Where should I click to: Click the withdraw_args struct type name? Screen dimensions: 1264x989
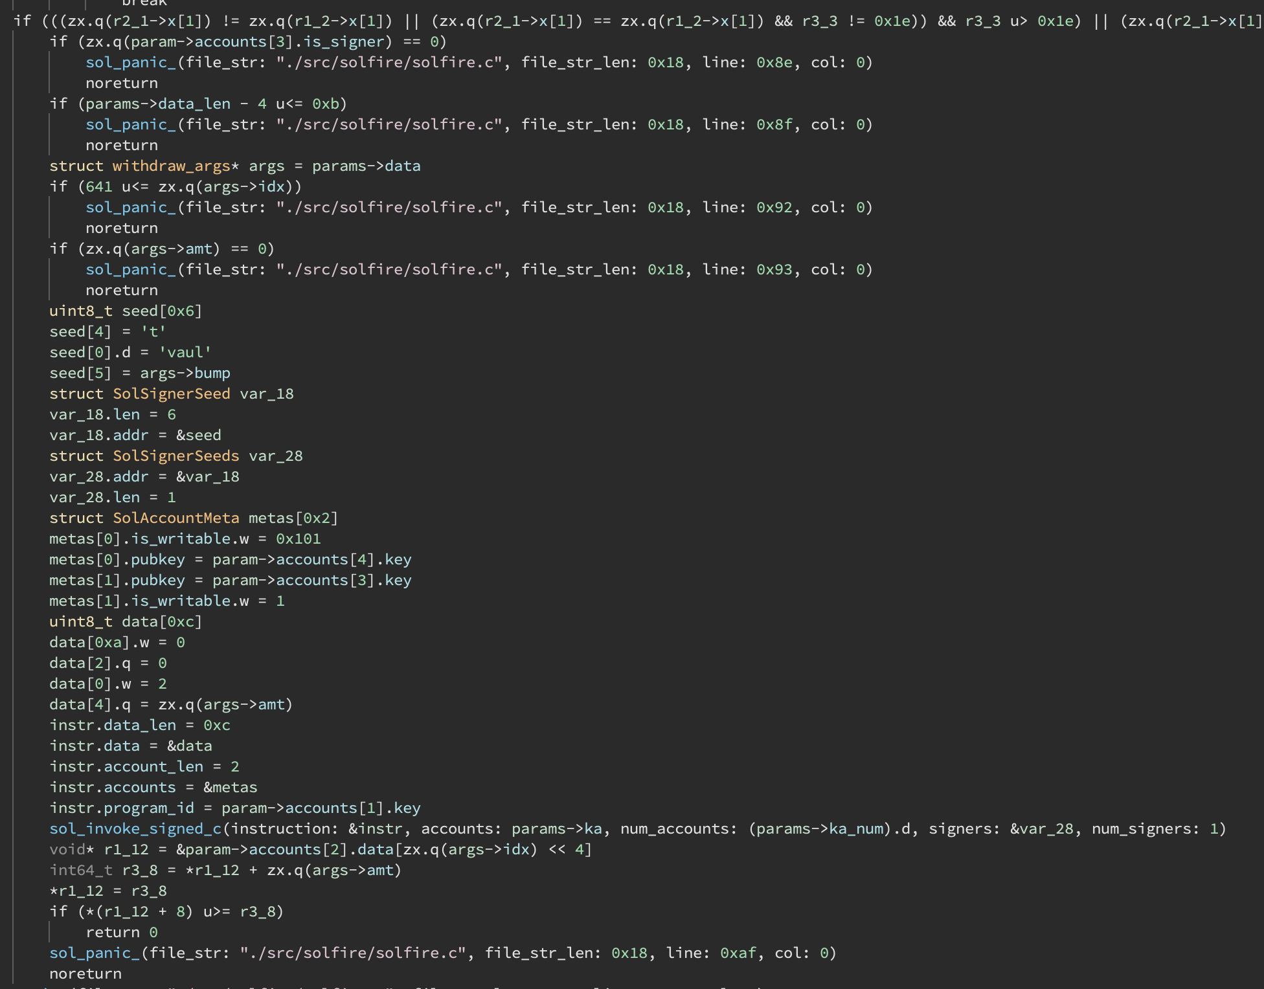pos(171,166)
